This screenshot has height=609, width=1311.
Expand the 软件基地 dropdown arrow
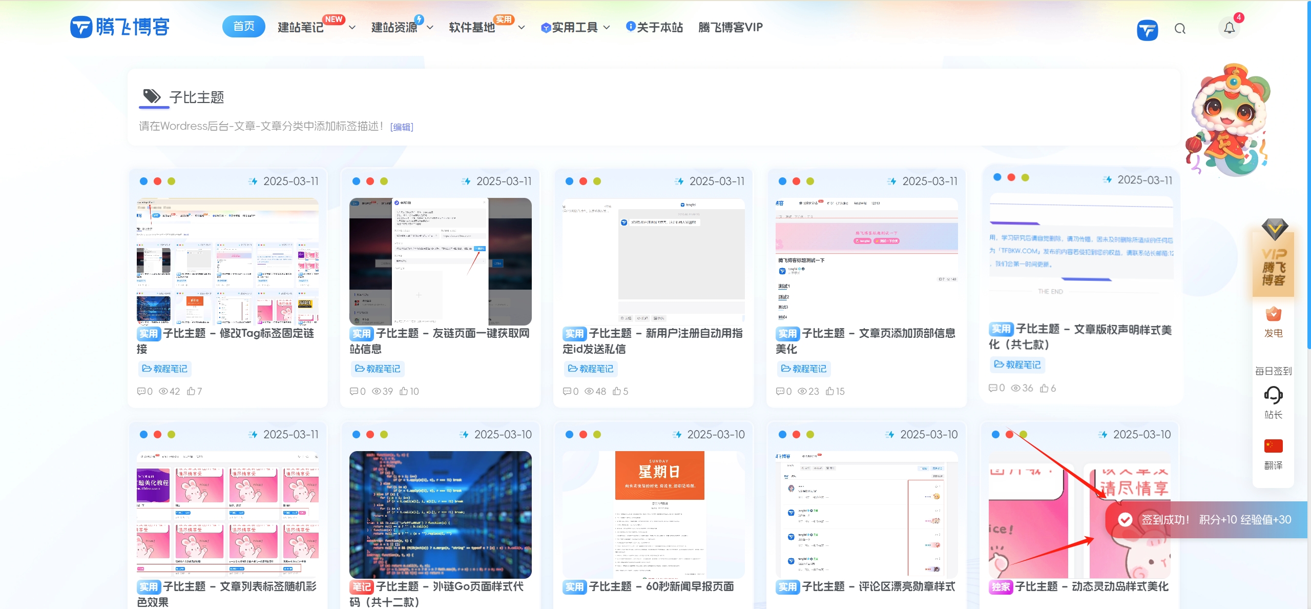(522, 28)
